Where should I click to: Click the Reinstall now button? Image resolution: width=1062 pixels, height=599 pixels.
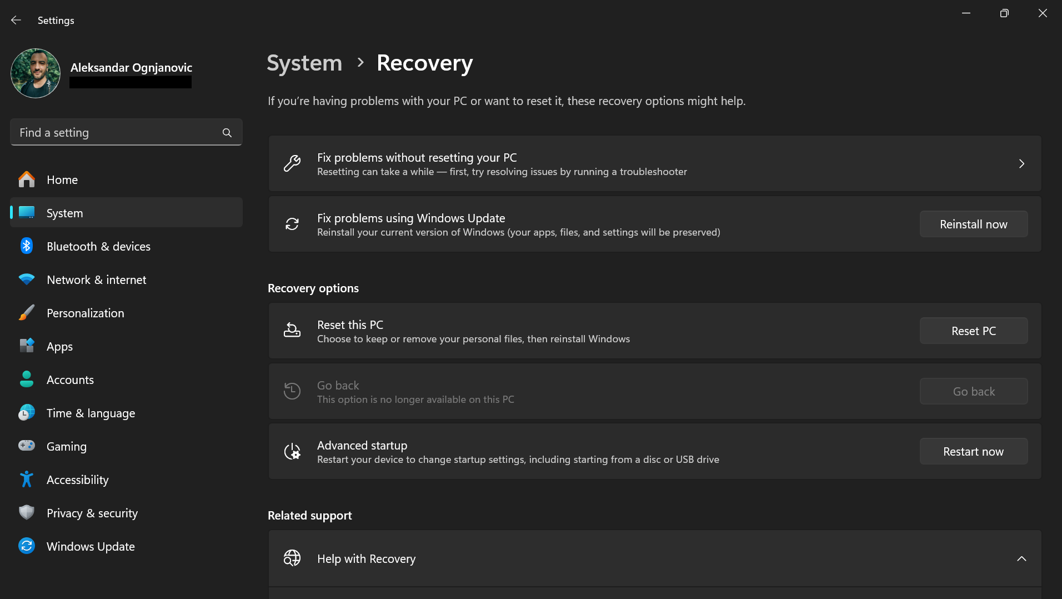click(974, 224)
